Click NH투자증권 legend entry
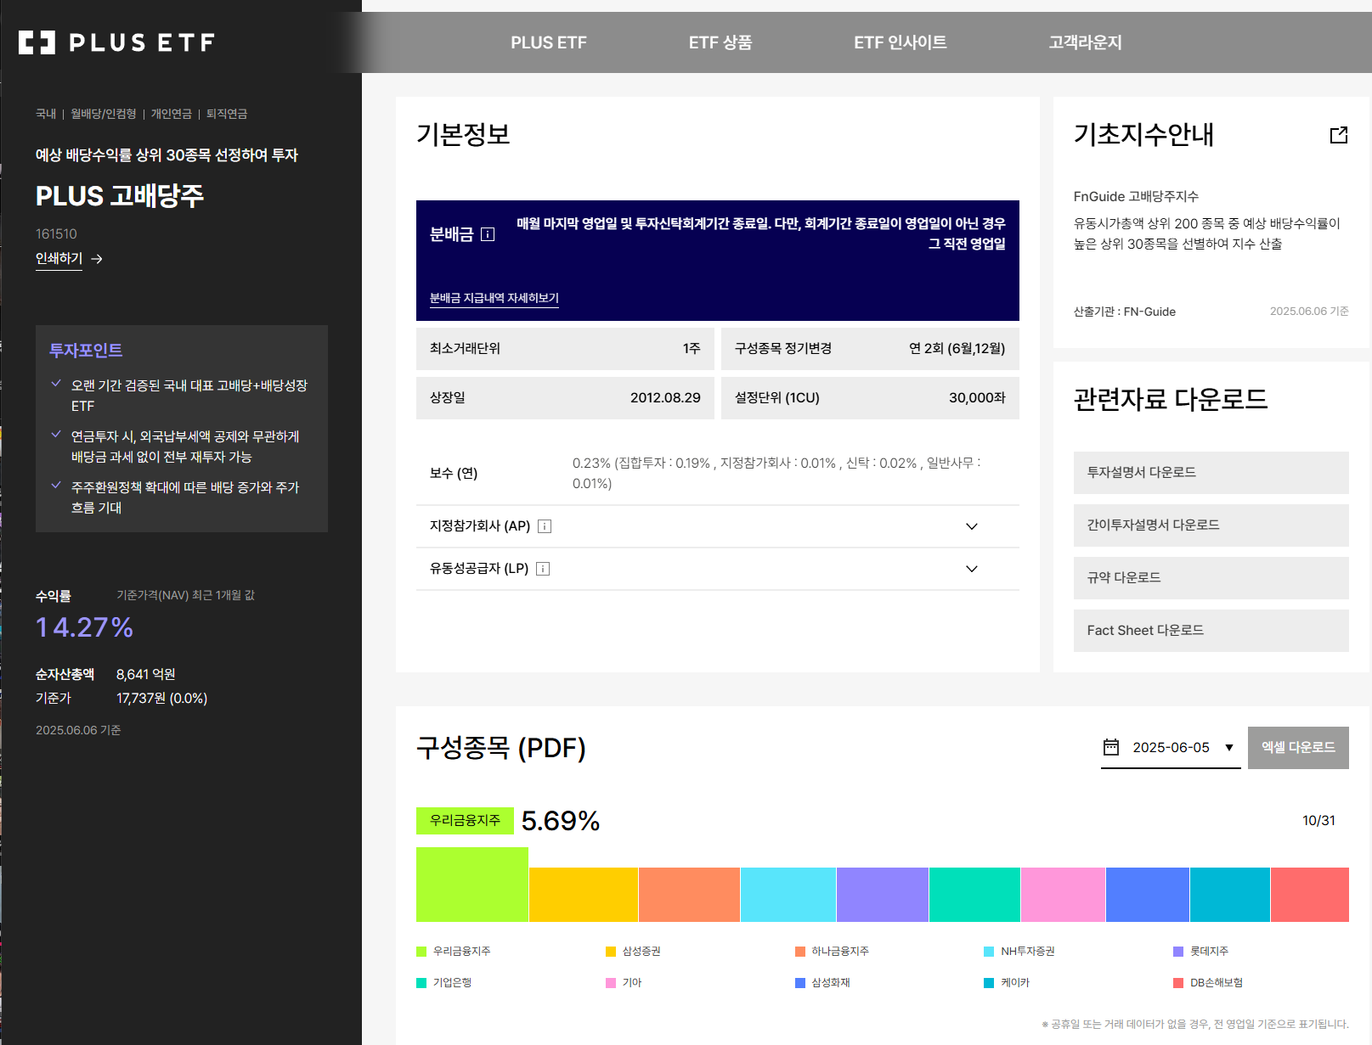The width and height of the screenshot is (1372, 1045). [x=1019, y=952]
